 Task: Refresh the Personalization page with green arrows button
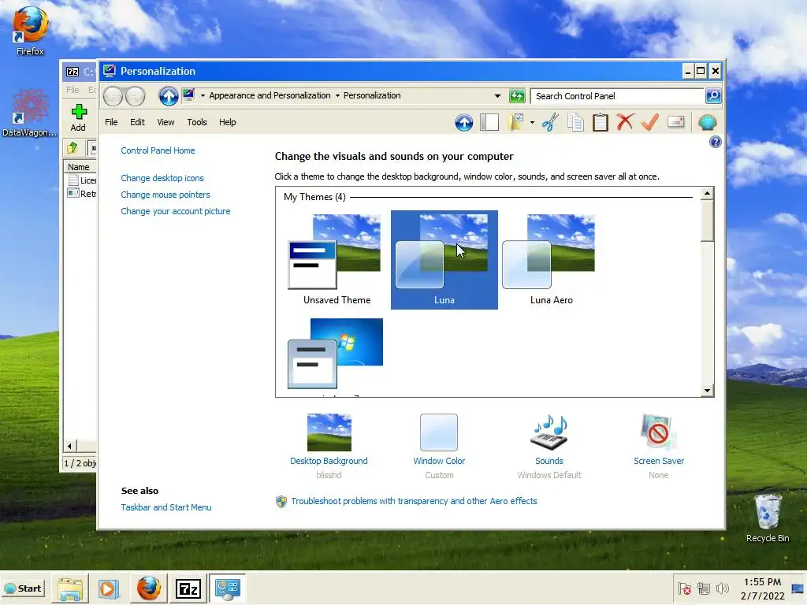click(x=517, y=95)
